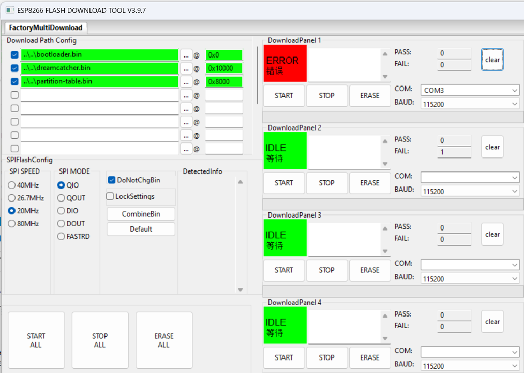The height and width of the screenshot is (373, 524).
Task: Click the 0x10000 address input field
Action: [x=223, y=68]
